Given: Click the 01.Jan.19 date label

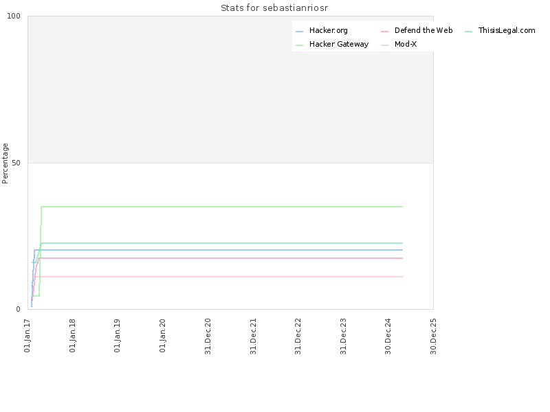Looking at the screenshot, I should [117, 335].
